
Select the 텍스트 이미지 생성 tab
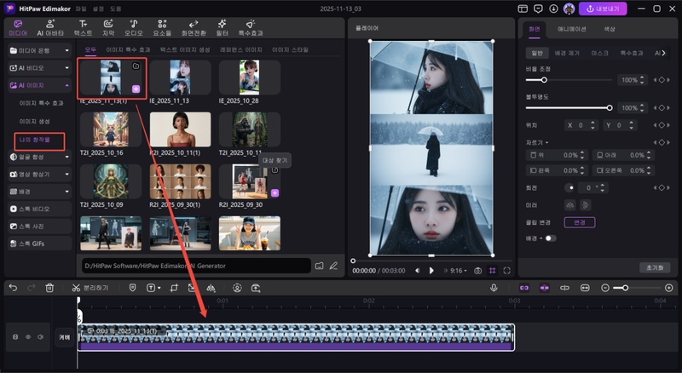pos(185,50)
